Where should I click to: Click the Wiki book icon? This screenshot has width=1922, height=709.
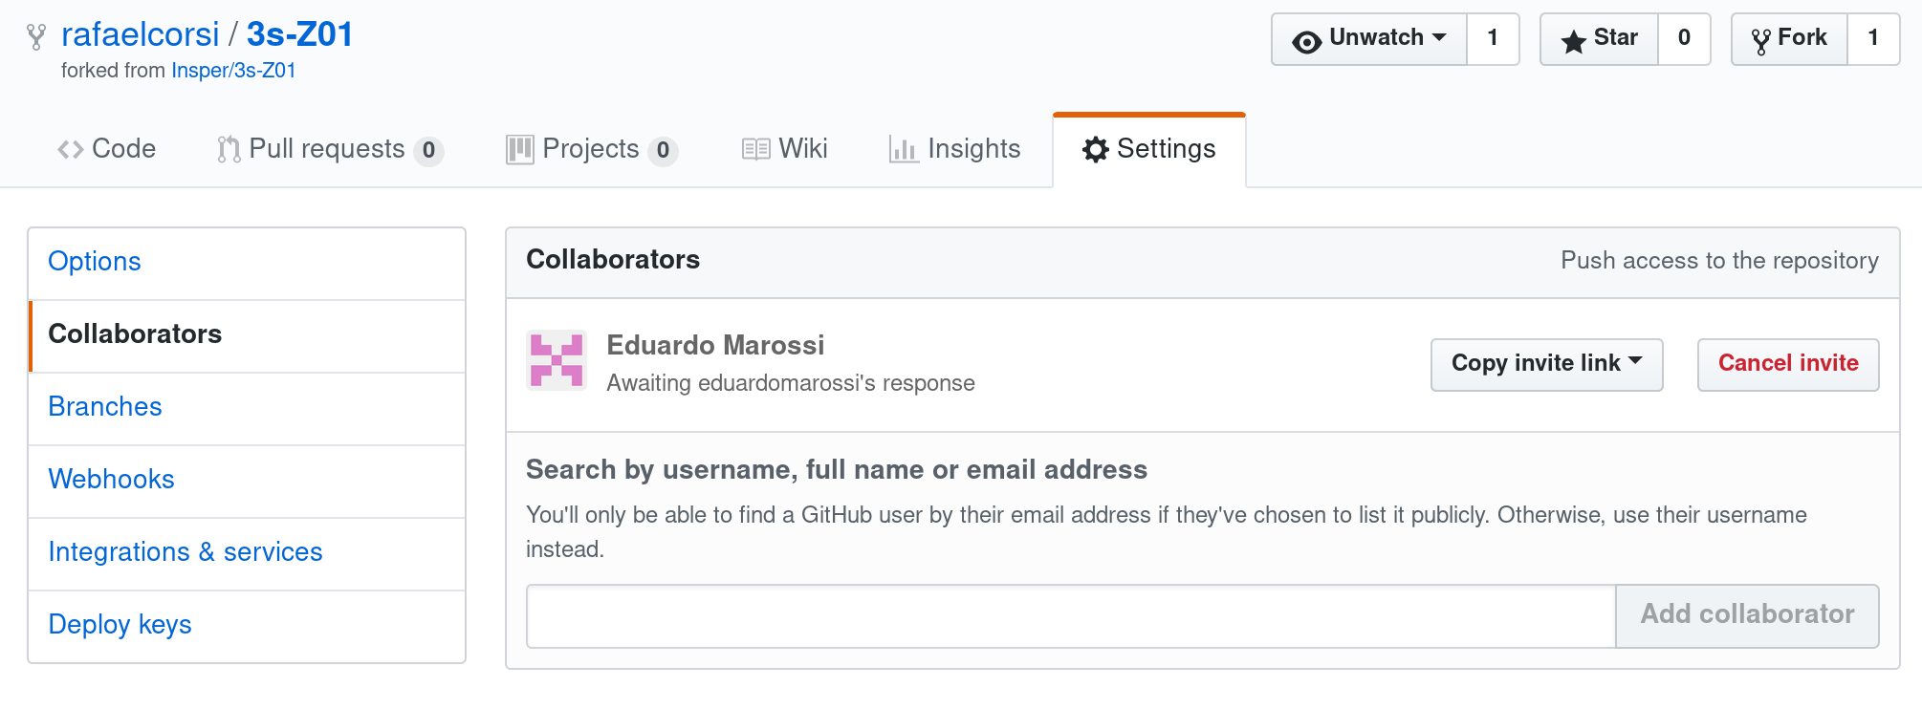tap(755, 149)
